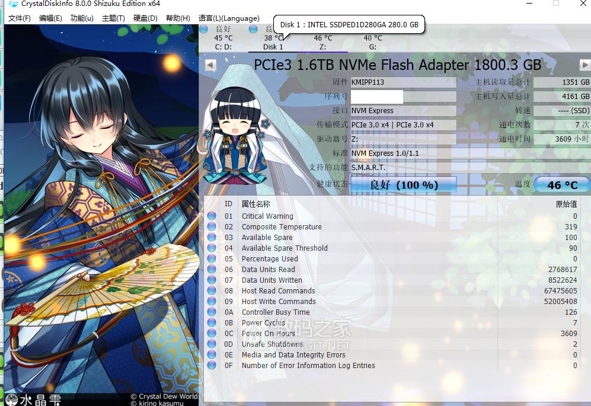
Task: Click the power on count 7 次
Action: [562, 125]
